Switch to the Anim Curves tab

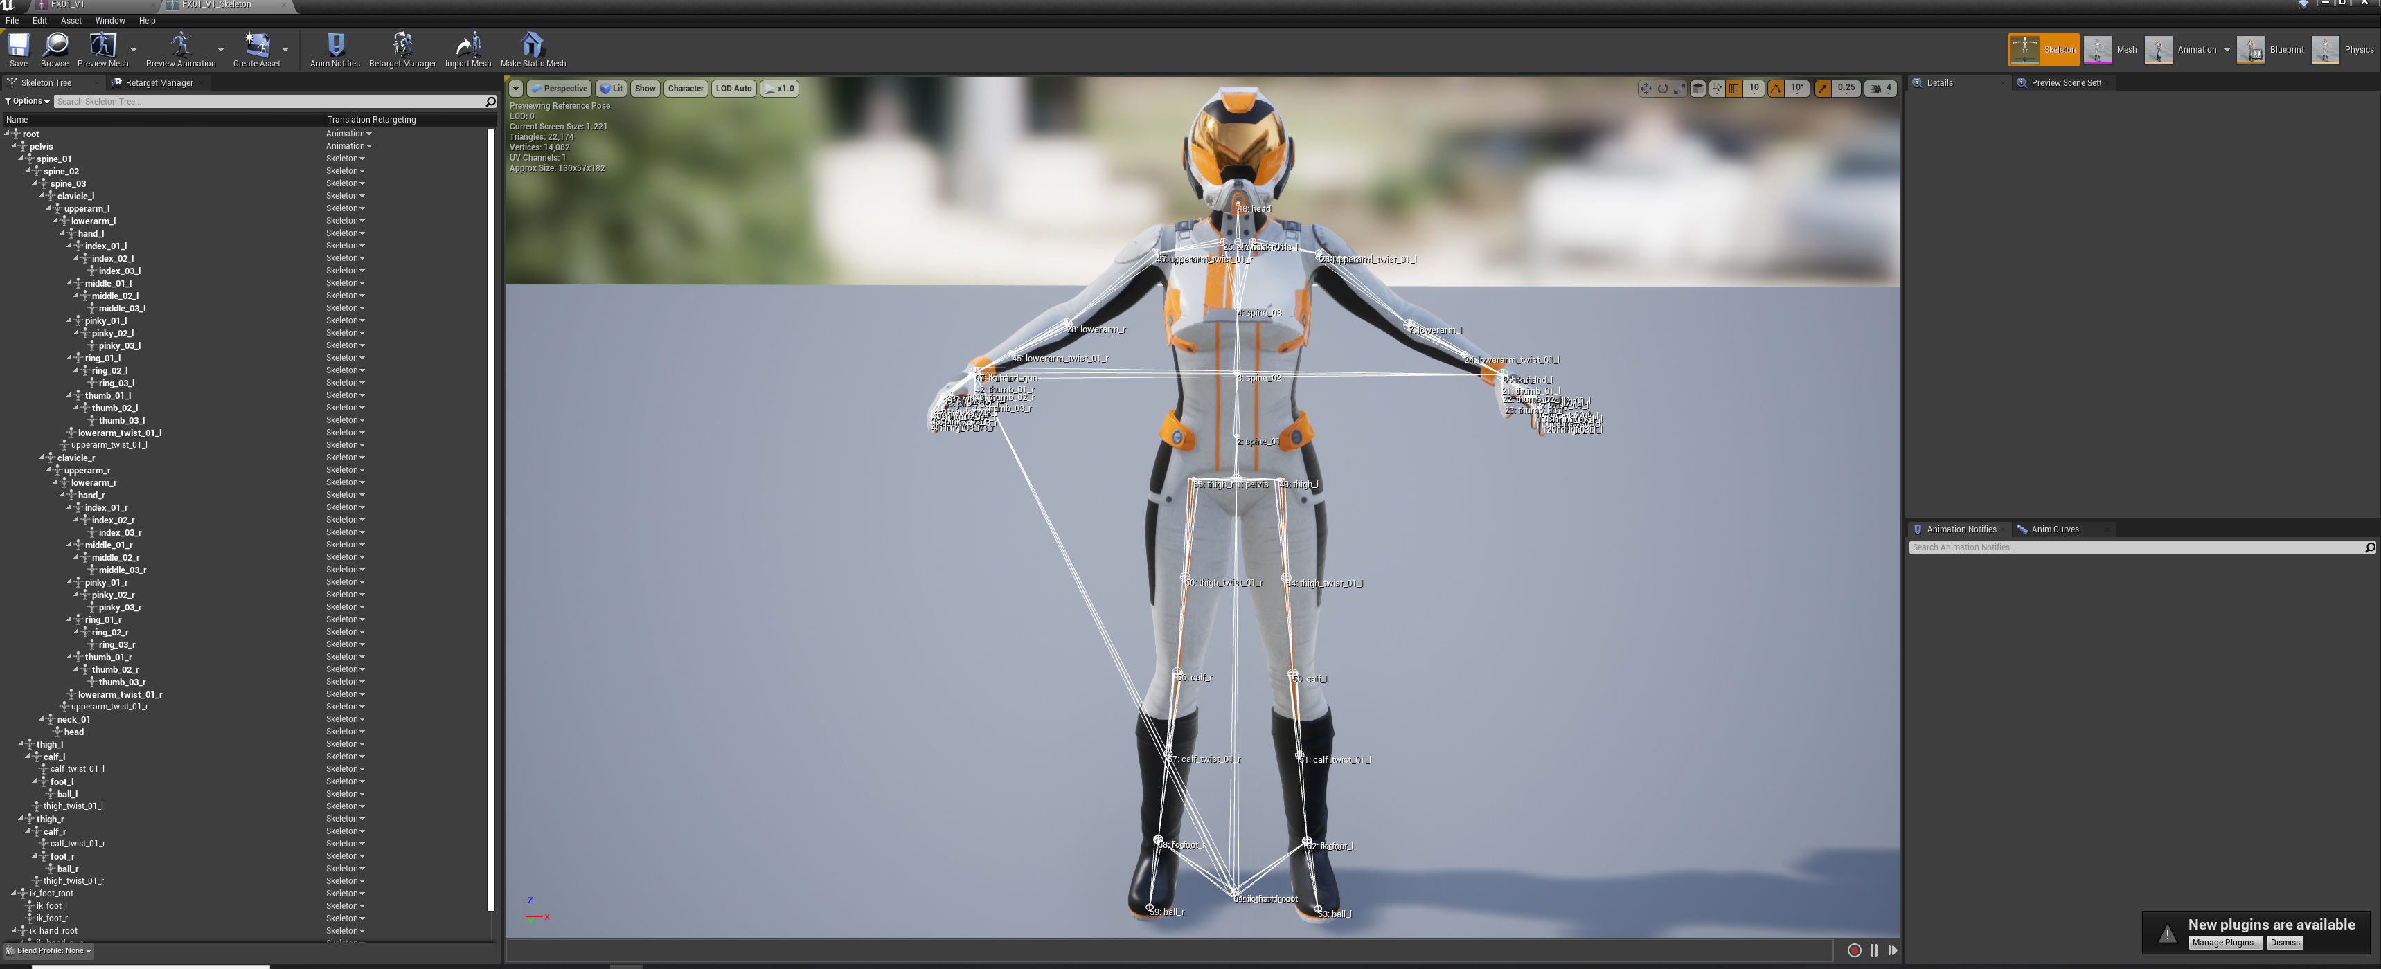(x=2054, y=529)
